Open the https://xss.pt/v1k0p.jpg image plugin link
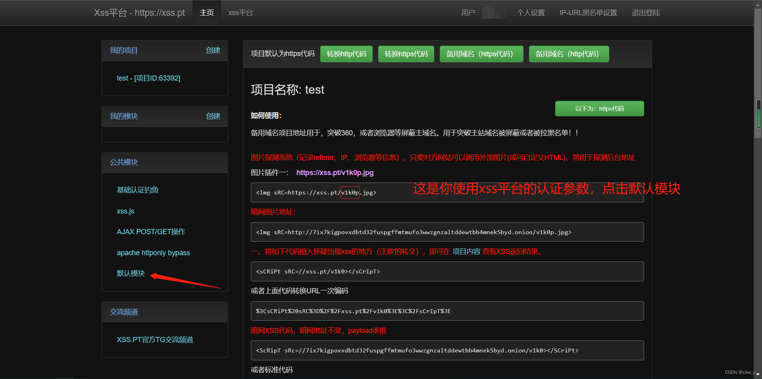 335,173
